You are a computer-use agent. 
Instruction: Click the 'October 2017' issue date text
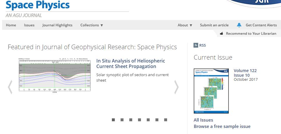tap(246, 80)
